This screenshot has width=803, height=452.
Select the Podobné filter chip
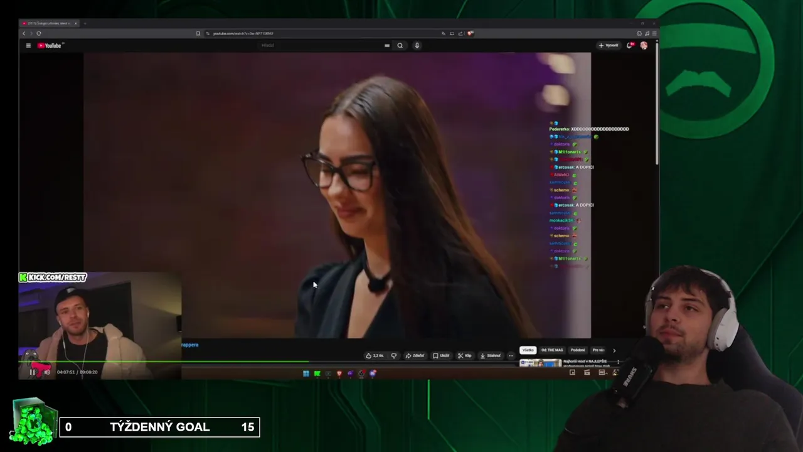[578, 350]
